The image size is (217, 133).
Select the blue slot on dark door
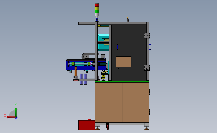click(117, 47)
